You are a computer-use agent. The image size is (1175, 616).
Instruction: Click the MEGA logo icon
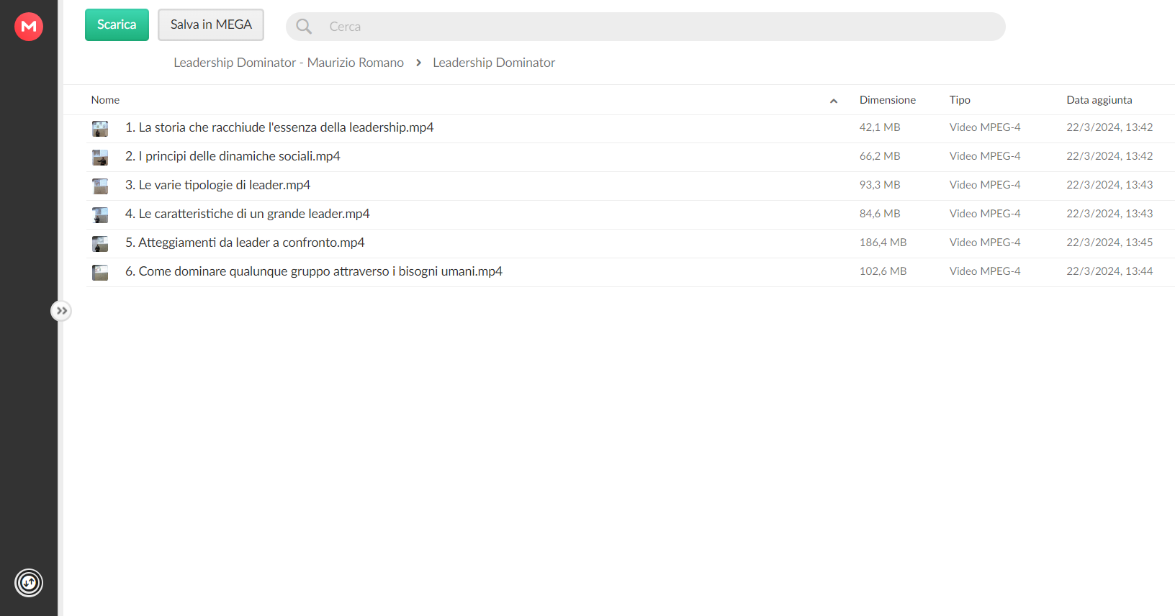[x=29, y=27]
